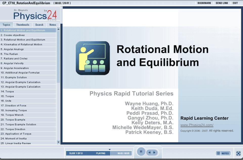Click SEND LINK in the top bar

click(x=222, y=3)
